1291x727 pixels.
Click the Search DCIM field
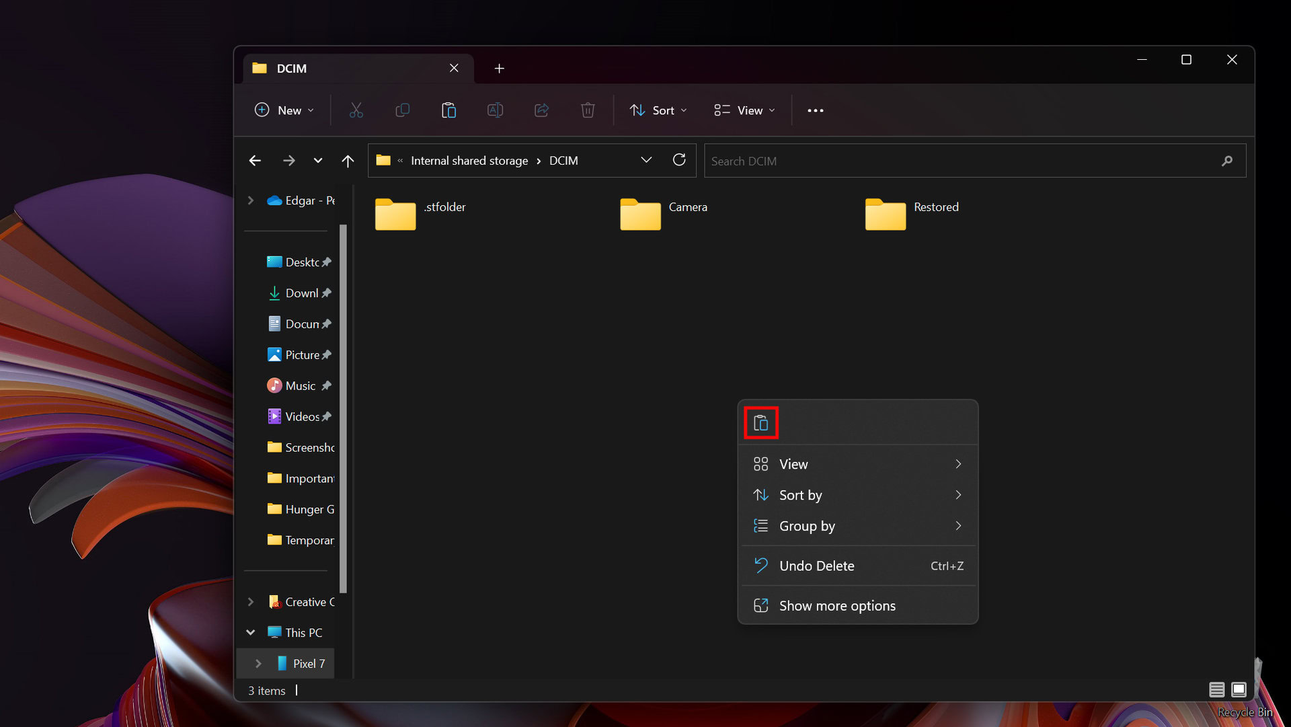pyautogui.click(x=962, y=161)
